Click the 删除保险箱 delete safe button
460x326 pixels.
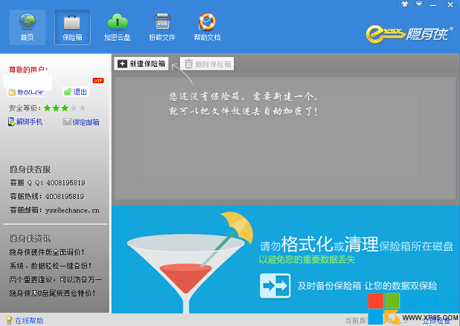(x=207, y=64)
